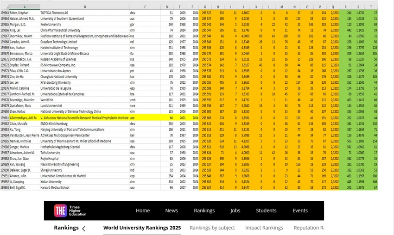Open the Home navigation item
The image size is (394, 235).
pos(142,210)
